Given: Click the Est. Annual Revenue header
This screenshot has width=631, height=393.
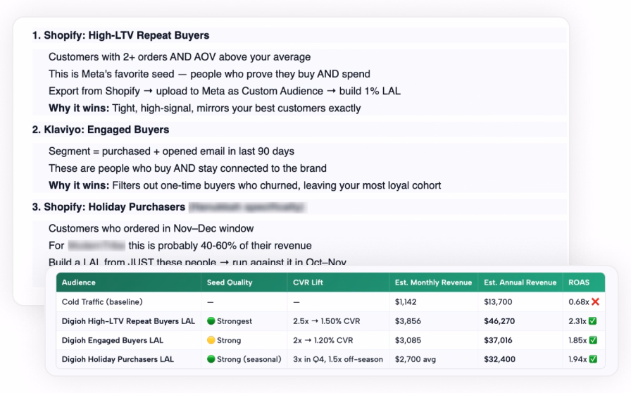Looking at the screenshot, I should [x=520, y=282].
